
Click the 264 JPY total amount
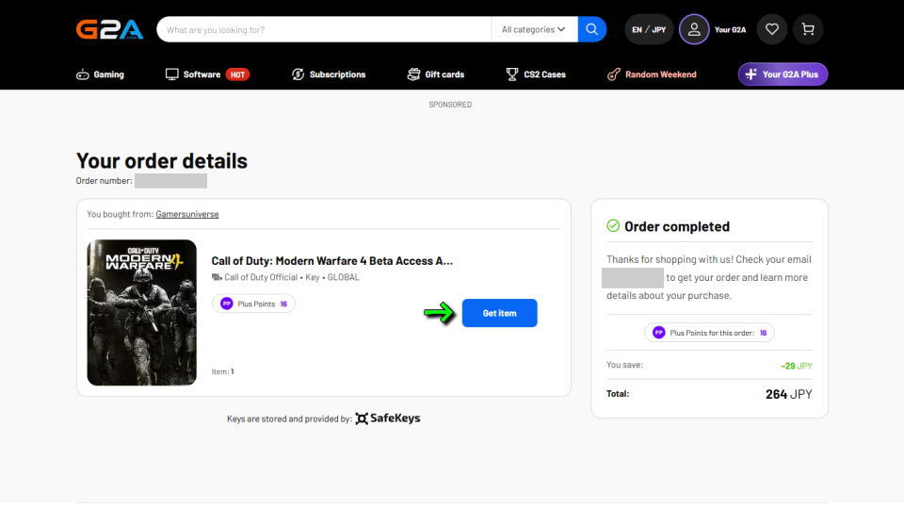tap(789, 394)
